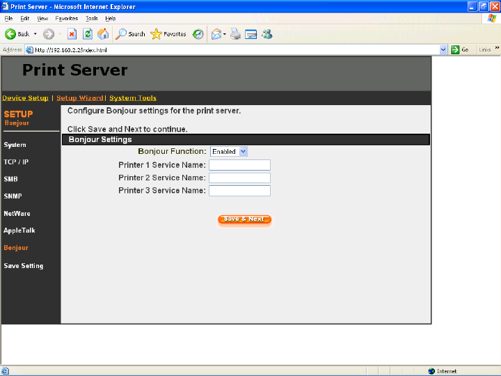This screenshot has height=376, width=501.
Task: Click the Edit page toolbar icon
Action: (250, 34)
